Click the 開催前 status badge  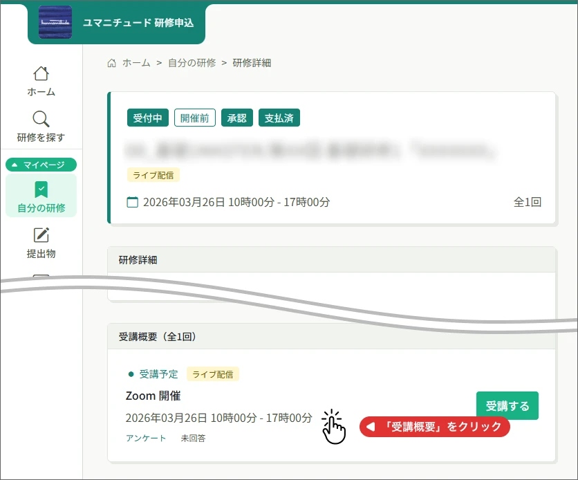195,118
